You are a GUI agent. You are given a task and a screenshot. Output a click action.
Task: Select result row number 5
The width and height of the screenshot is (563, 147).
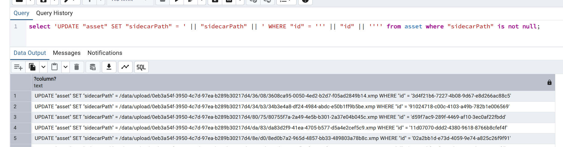click(21, 138)
